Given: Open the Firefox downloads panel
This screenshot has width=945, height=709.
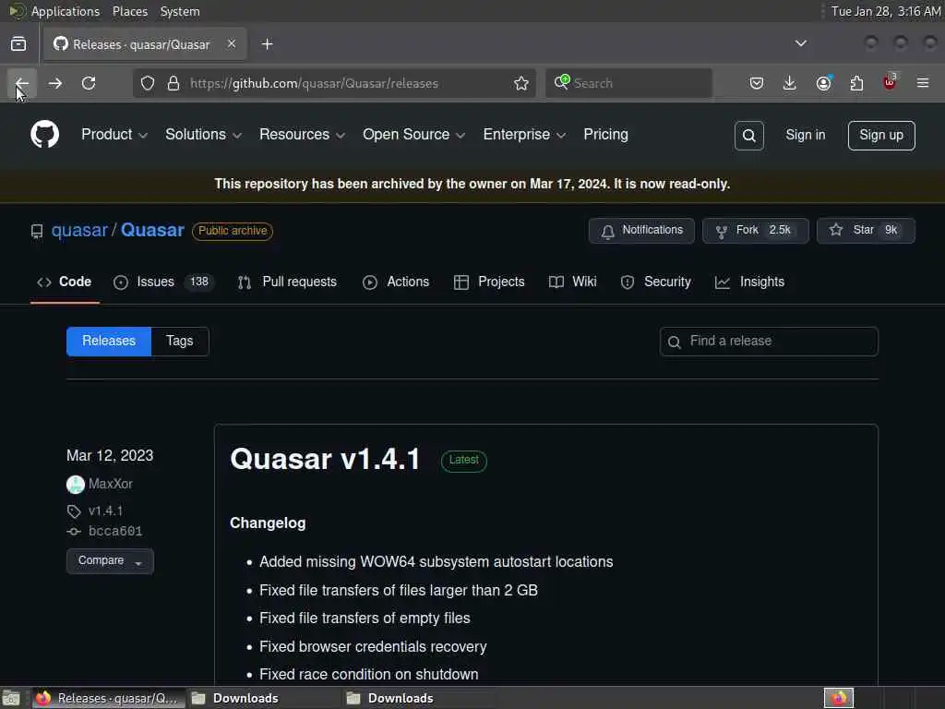Looking at the screenshot, I should [790, 83].
